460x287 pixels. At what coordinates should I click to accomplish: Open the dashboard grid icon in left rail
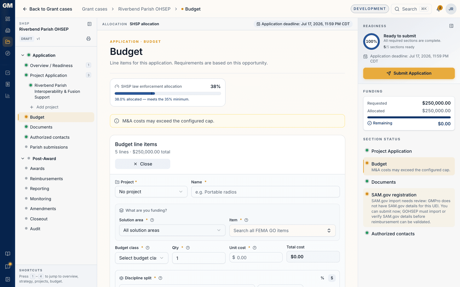[x=8, y=19]
